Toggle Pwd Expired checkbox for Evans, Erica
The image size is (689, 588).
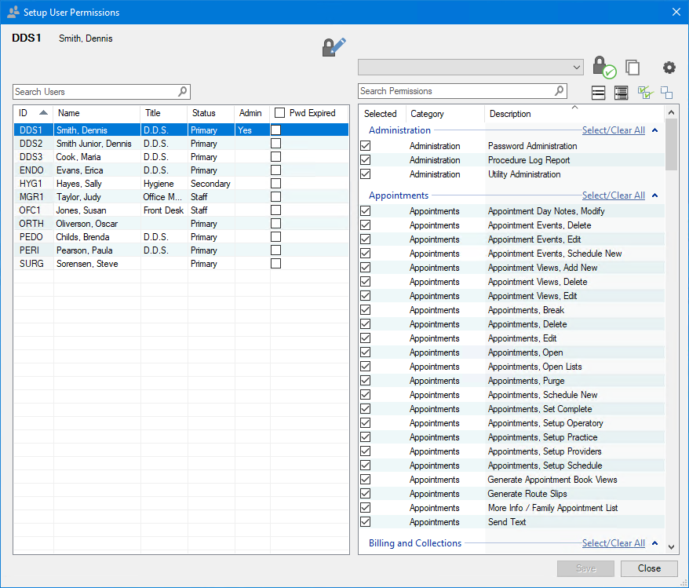pyautogui.click(x=276, y=170)
